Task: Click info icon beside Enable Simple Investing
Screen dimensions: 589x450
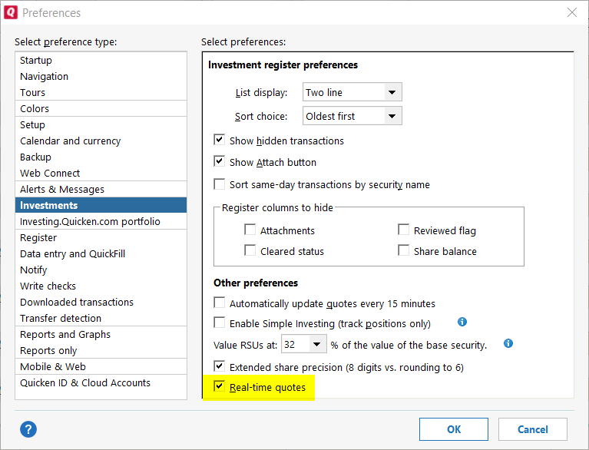Action: pyautogui.click(x=462, y=322)
